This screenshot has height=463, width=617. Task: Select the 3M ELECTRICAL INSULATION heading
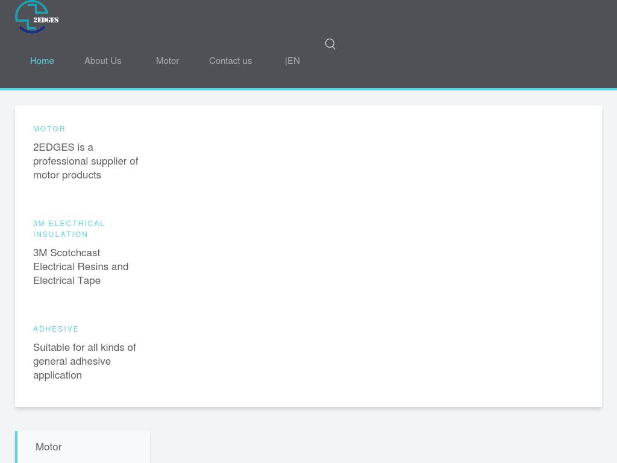[69, 229]
